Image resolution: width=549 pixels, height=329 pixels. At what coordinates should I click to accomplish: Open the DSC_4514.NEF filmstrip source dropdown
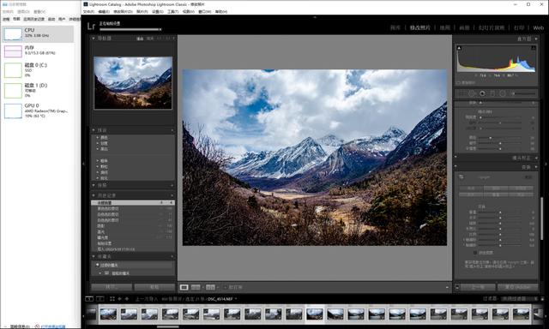click(236, 298)
